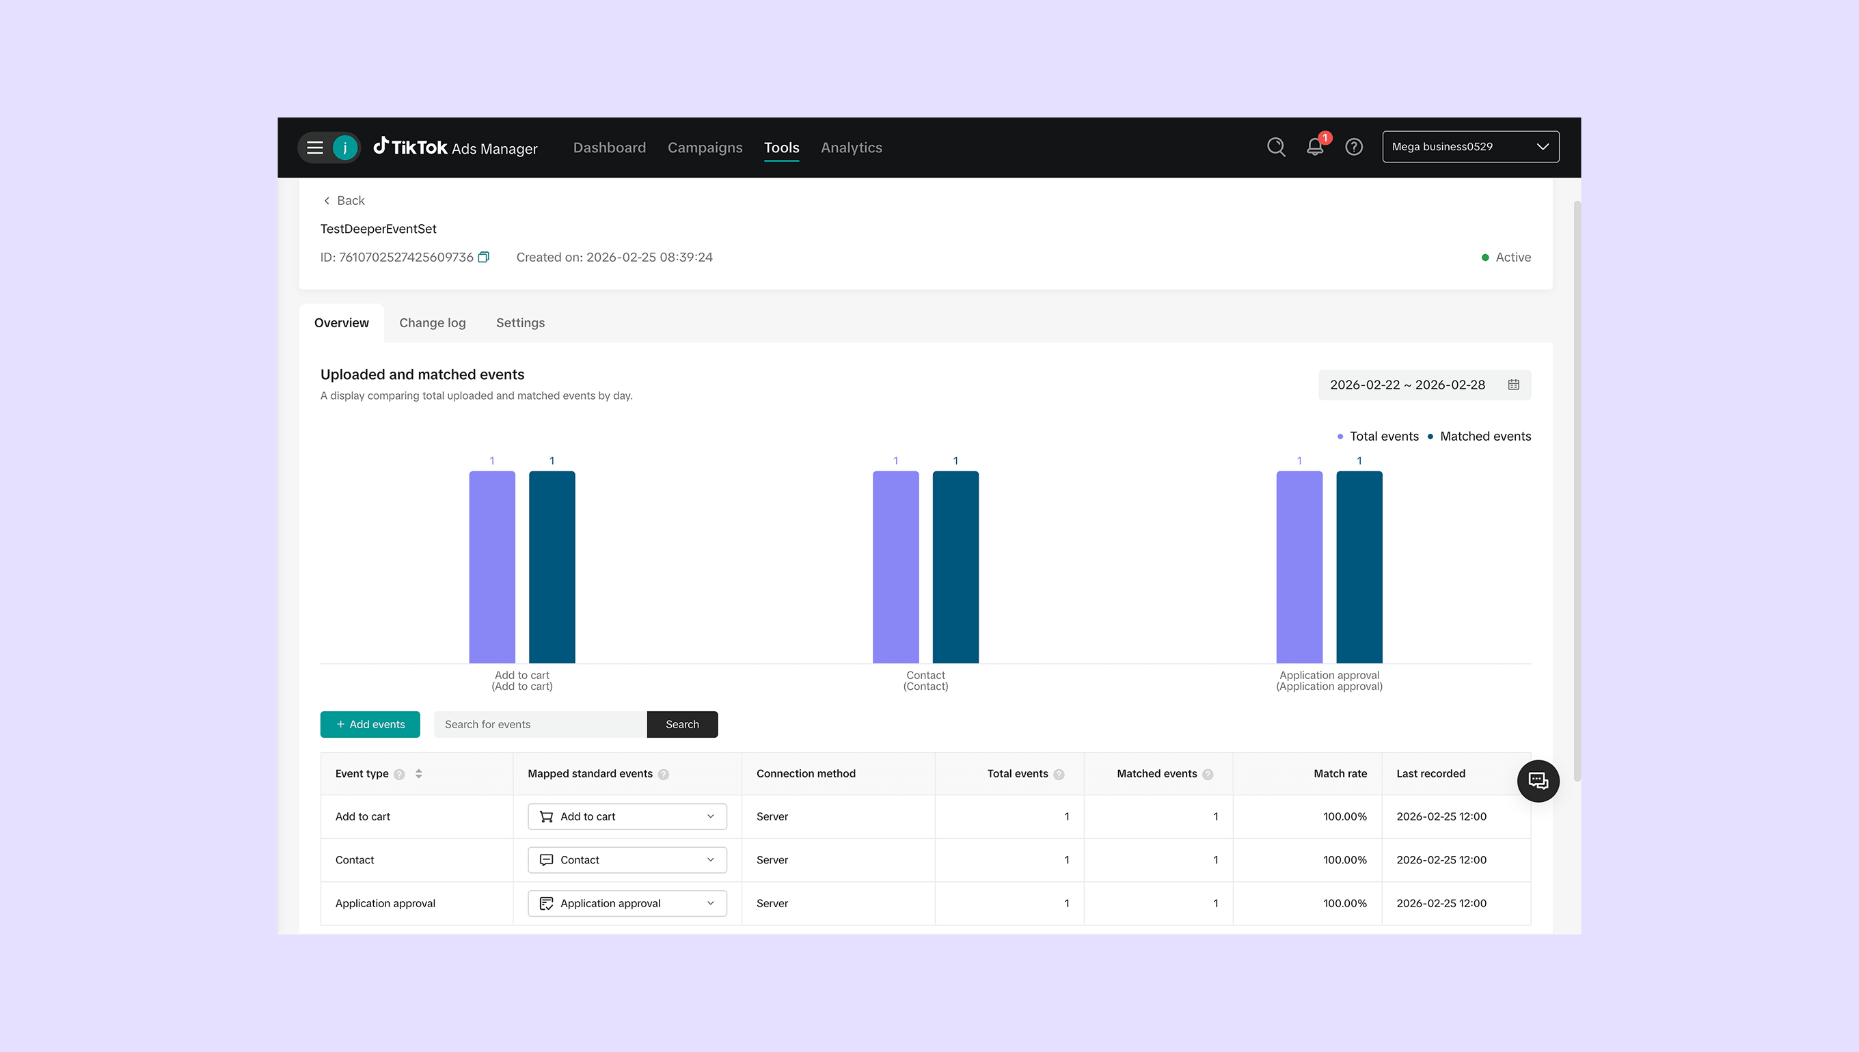Open the floating chat feedback button
The height and width of the screenshot is (1052, 1859).
coord(1537,781)
